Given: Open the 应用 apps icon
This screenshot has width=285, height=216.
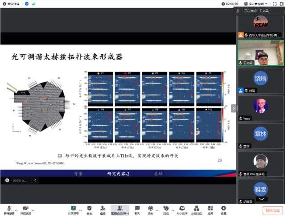Looking at the screenshot, I should click(x=210, y=208).
